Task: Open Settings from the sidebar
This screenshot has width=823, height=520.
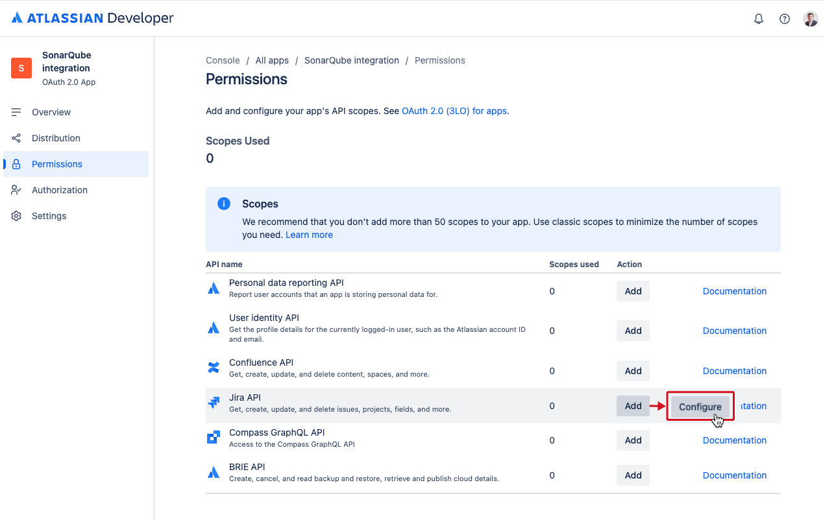Action: click(x=49, y=215)
